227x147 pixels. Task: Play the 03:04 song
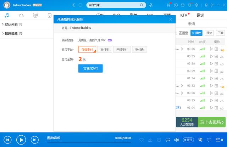(211, 108)
